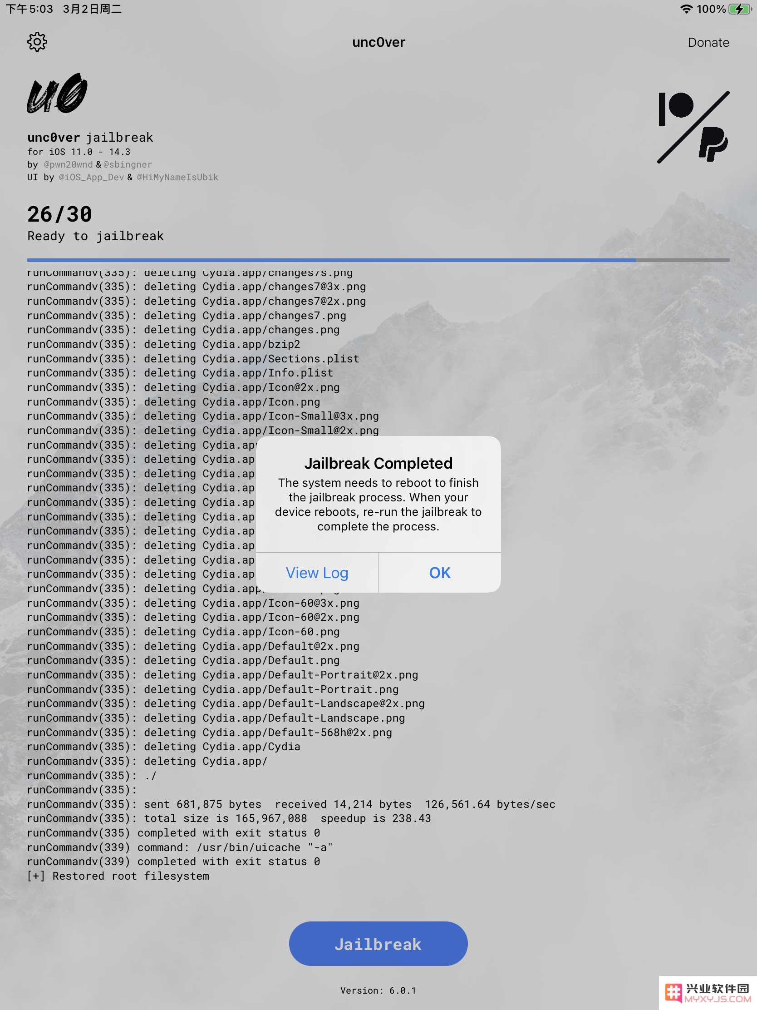757x1010 pixels.
Task: Tap the log line 'runCommandv(339) completed with exit status 0'
Action: (174, 861)
